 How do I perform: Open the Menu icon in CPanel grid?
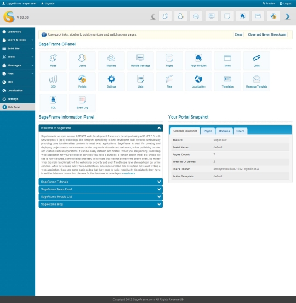tap(227, 61)
